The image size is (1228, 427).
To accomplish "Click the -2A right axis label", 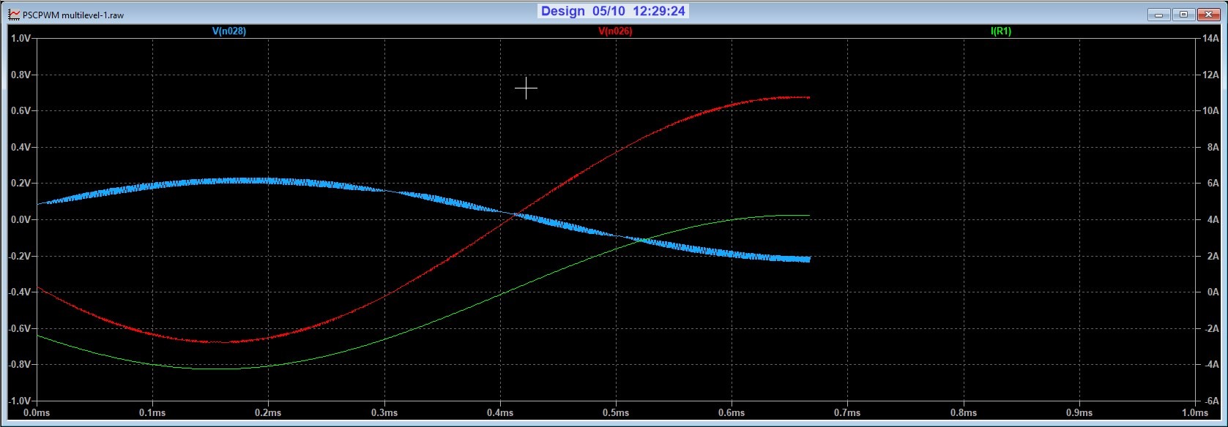I will click(x=1212, y=328).
